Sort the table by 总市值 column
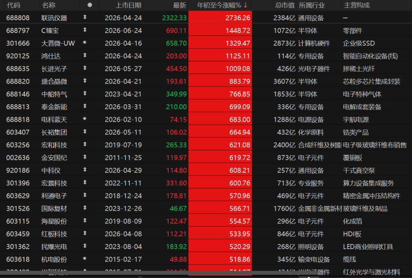 pyautogui.click(x=285, y=5)
